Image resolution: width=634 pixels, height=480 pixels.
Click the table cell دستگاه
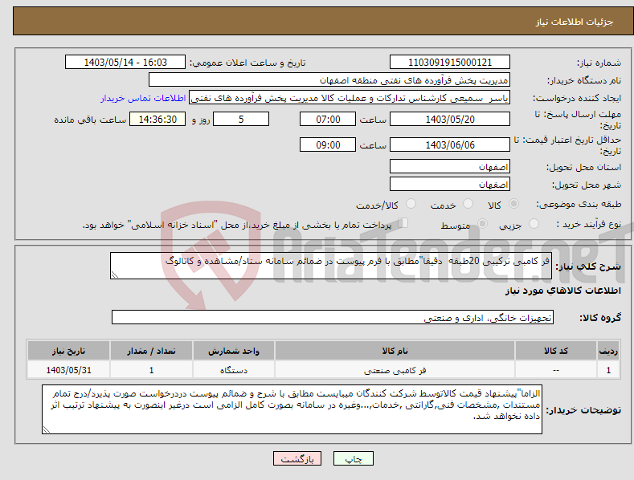pyautogui.click(x=234, y=370)
